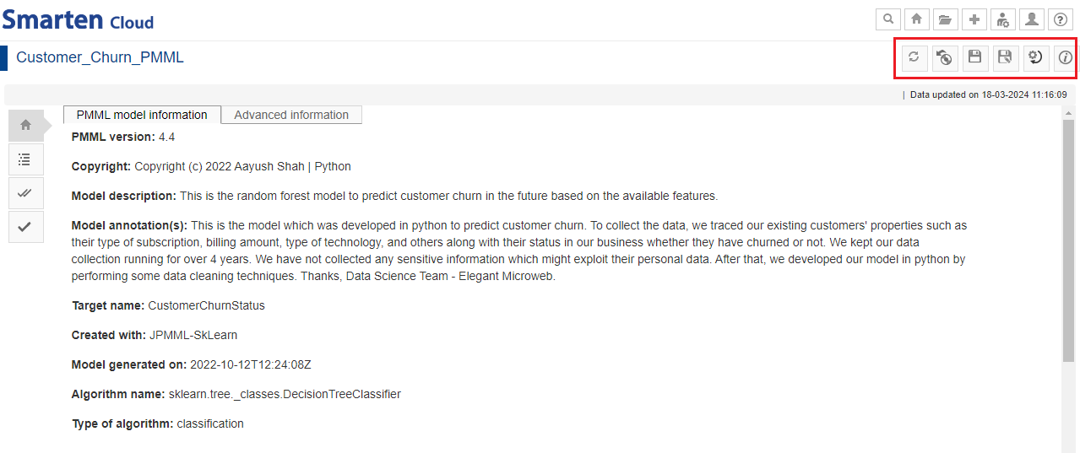
Task: Open help question mark icon
Action: [x=1061, y=19]
